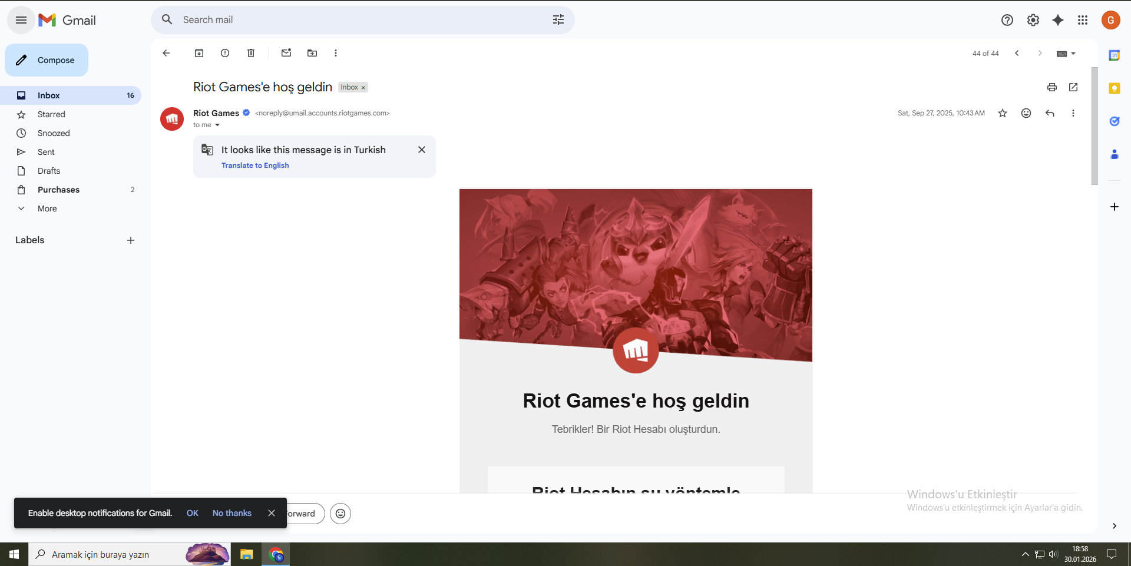Open Inbox folder
1131x566 pixels.
tap(71, 95)
